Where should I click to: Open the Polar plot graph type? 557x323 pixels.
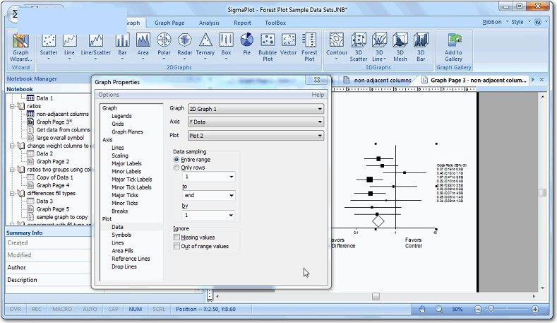(x=164, y=45)
